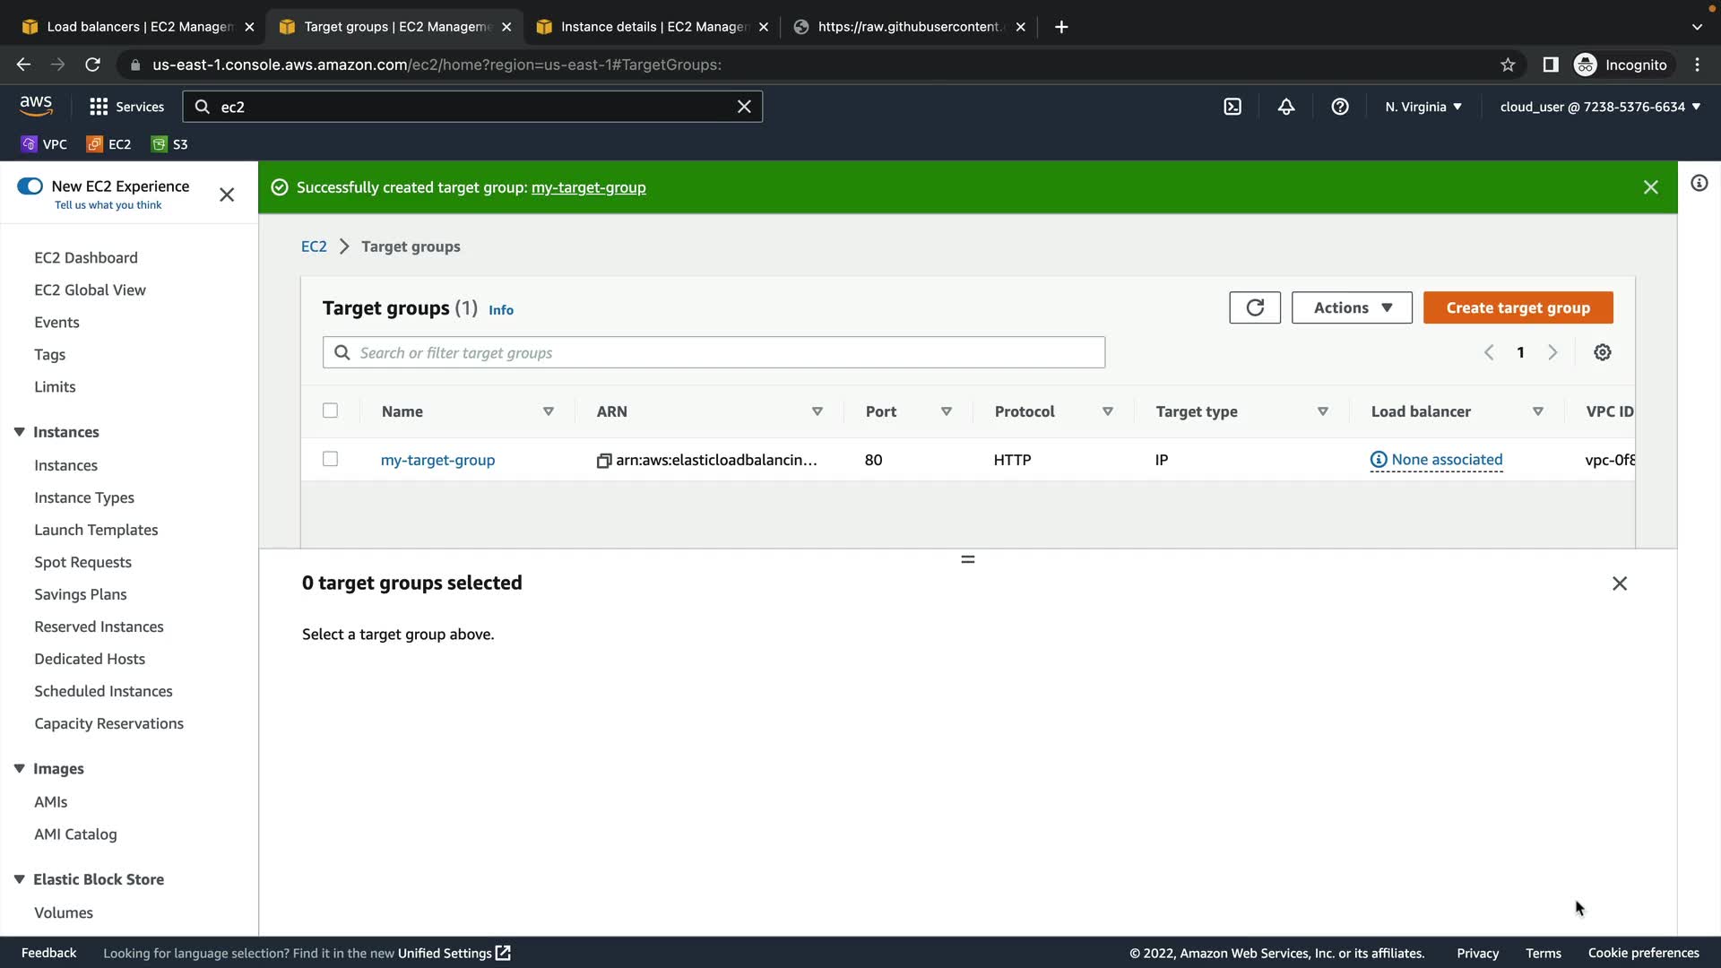The height and width of the screenshot is (968, 1721).
Task: Click the help question mark icon
Action: click(1340, 107)
